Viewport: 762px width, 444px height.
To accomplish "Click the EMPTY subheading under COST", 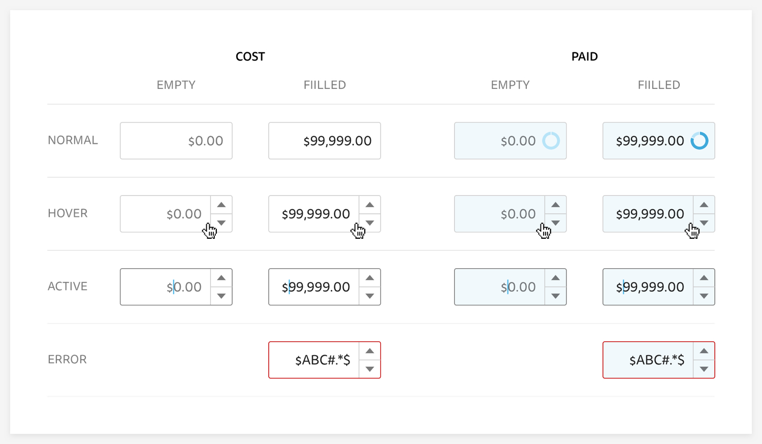I will tap(176, 85).
